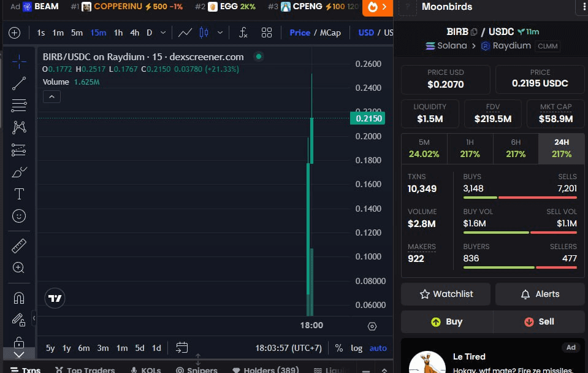Select the 24H stats period tab
This screenshot has width=588, height=373.
(x=562, y=148)
